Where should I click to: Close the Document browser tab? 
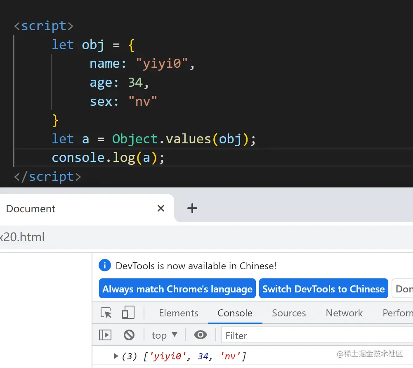160,208
